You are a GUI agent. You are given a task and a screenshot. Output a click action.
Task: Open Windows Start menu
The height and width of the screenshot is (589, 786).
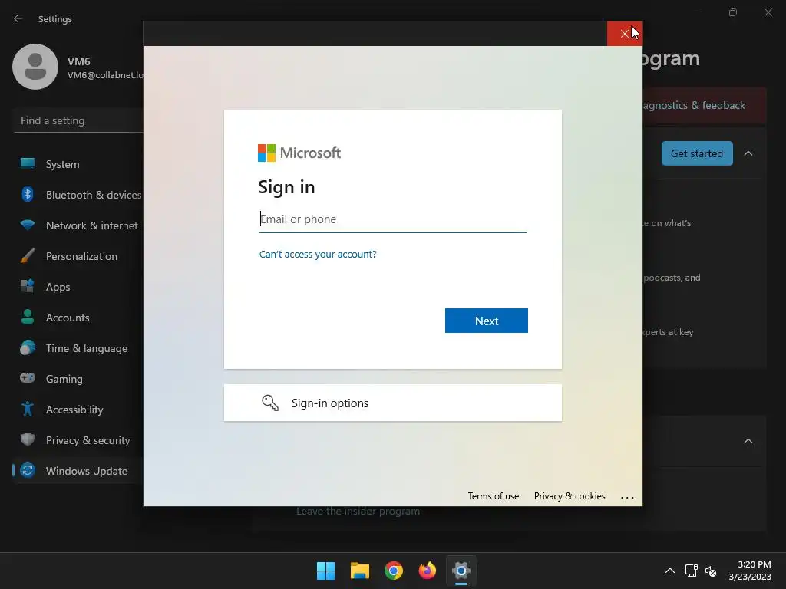point(325,571)
